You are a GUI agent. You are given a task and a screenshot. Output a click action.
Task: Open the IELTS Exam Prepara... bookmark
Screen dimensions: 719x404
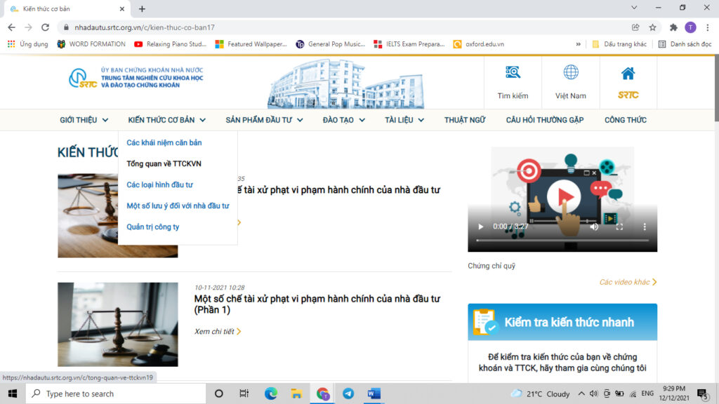coord(409,44)
